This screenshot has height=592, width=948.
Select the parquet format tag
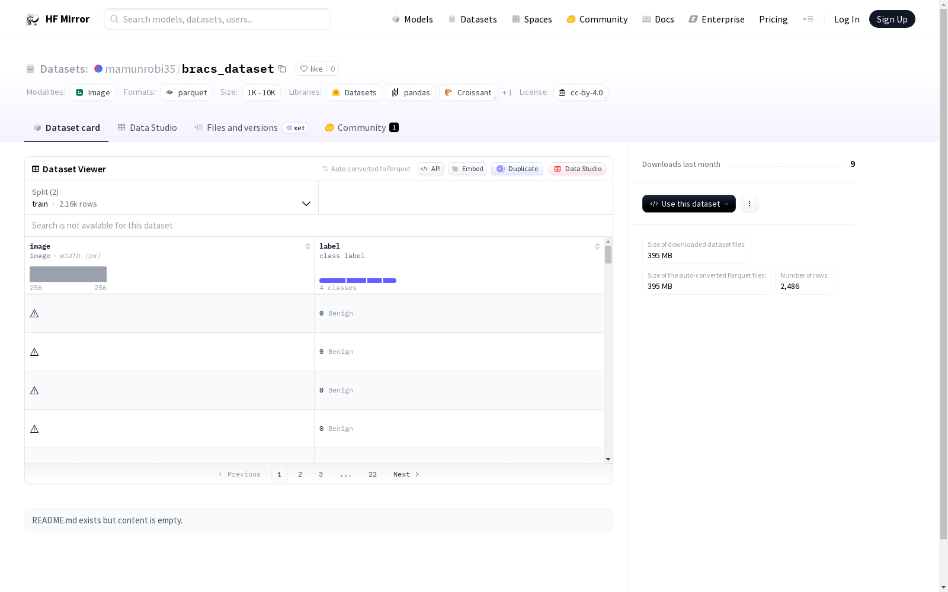(186, 92)
